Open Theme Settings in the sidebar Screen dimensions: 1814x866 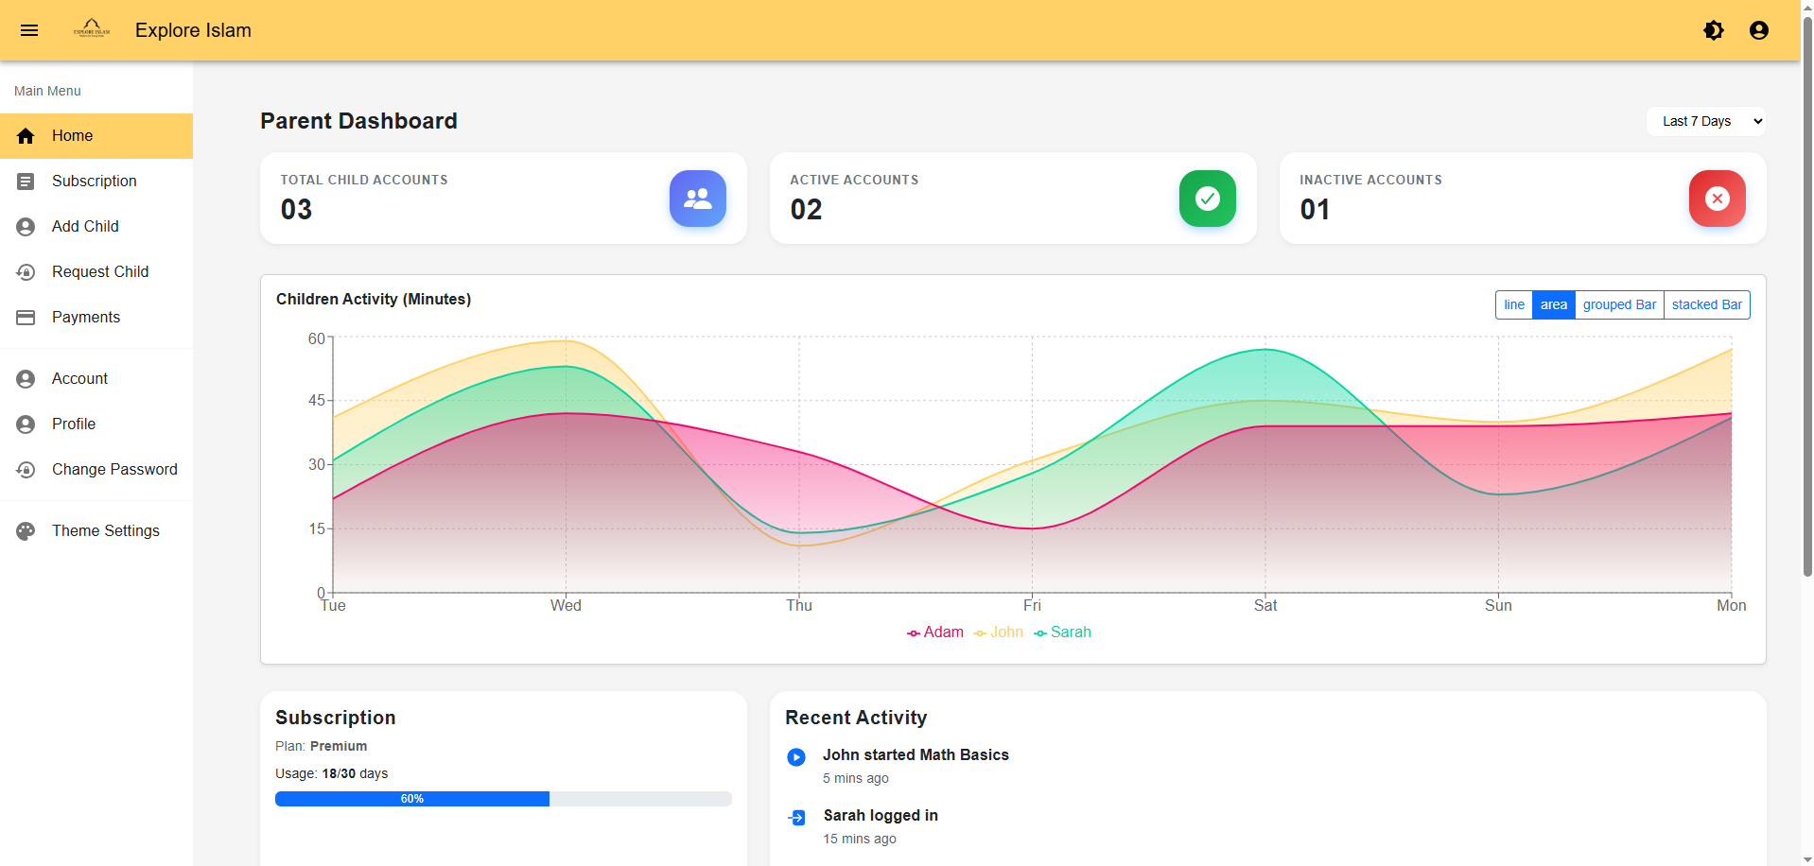click(105, 530)
